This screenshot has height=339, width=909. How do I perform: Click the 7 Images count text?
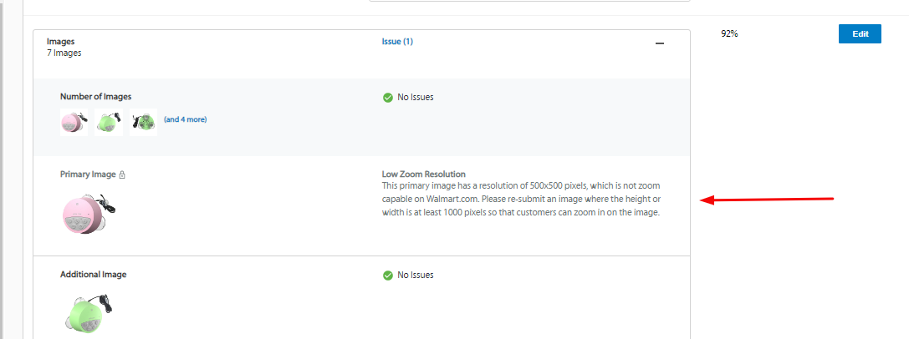(64, 53)
